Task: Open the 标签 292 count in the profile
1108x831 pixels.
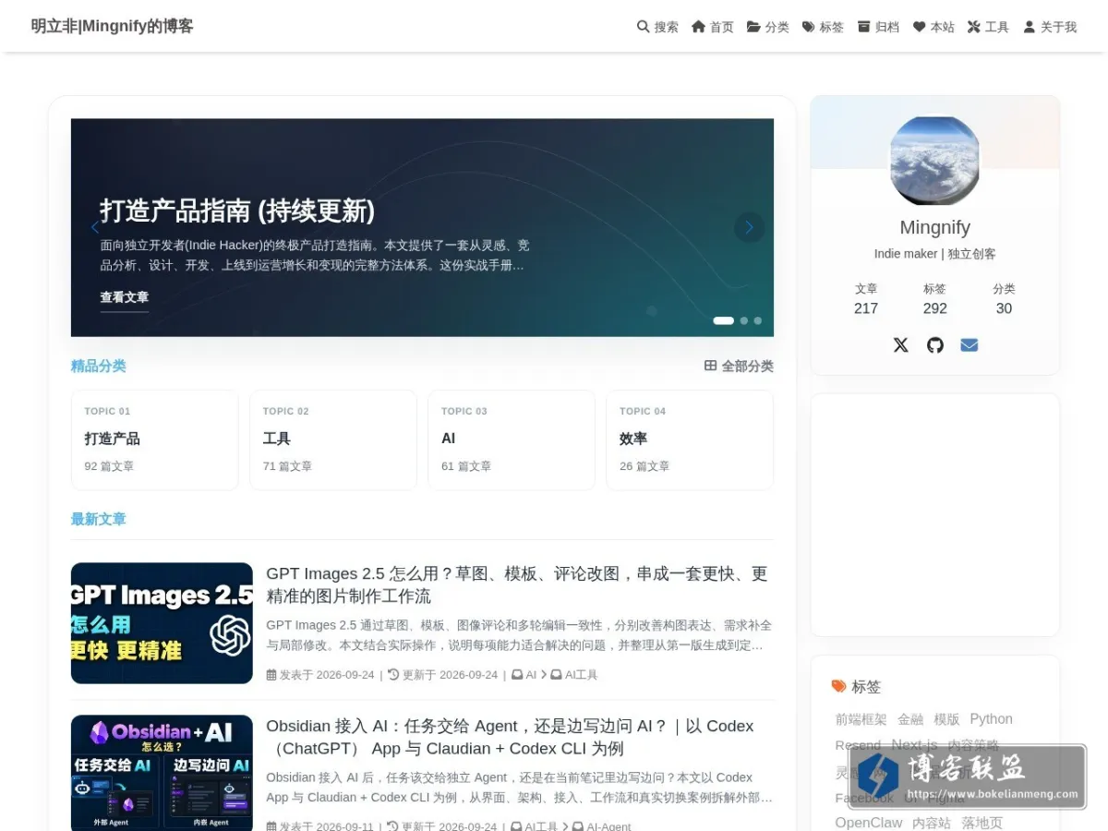Action: pyautogui.click(x=934, y=299)
